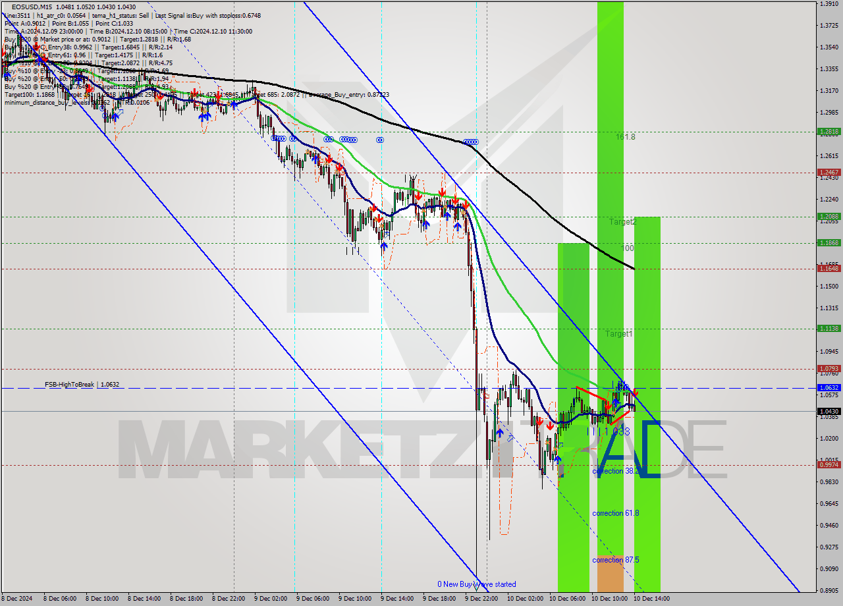Click the 9 Dec 10:00 time label
843x606 pixels.
pos(354,599)
